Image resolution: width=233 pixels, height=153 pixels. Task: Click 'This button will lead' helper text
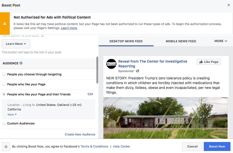pyautogui.click(x=32, y=52)
